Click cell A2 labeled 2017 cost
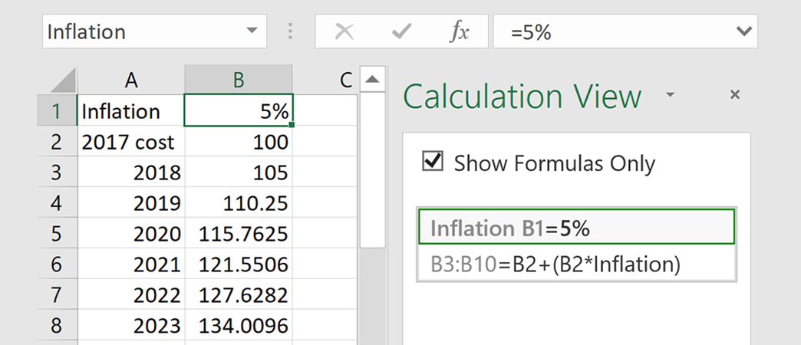The width and height of the screenshot is (801, 345). coord(131,142)
